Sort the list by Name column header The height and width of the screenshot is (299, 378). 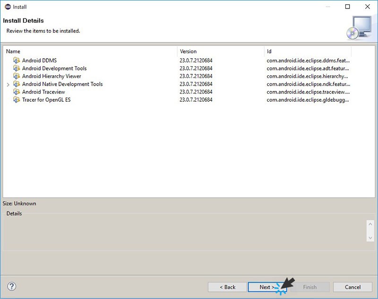90,51
